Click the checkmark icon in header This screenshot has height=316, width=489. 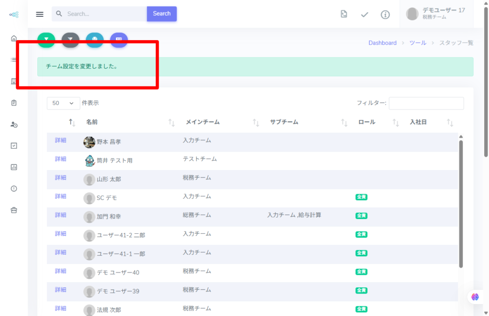pyautogui.click(x=364, y=14)
